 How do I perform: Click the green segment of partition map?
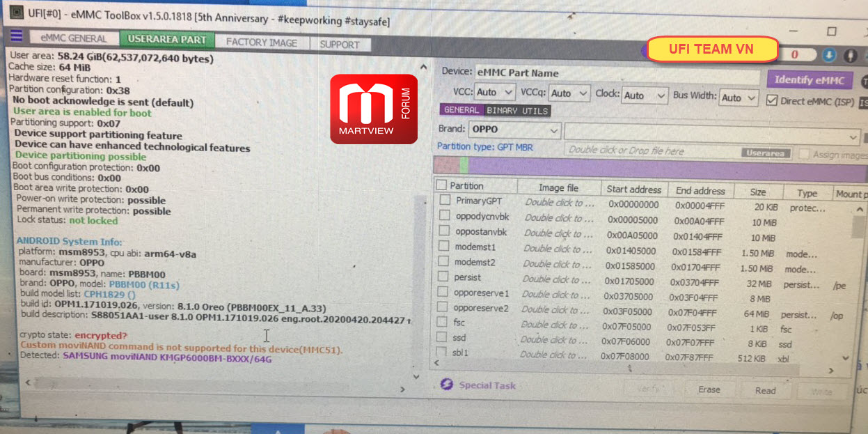click(x=464, y=165)
